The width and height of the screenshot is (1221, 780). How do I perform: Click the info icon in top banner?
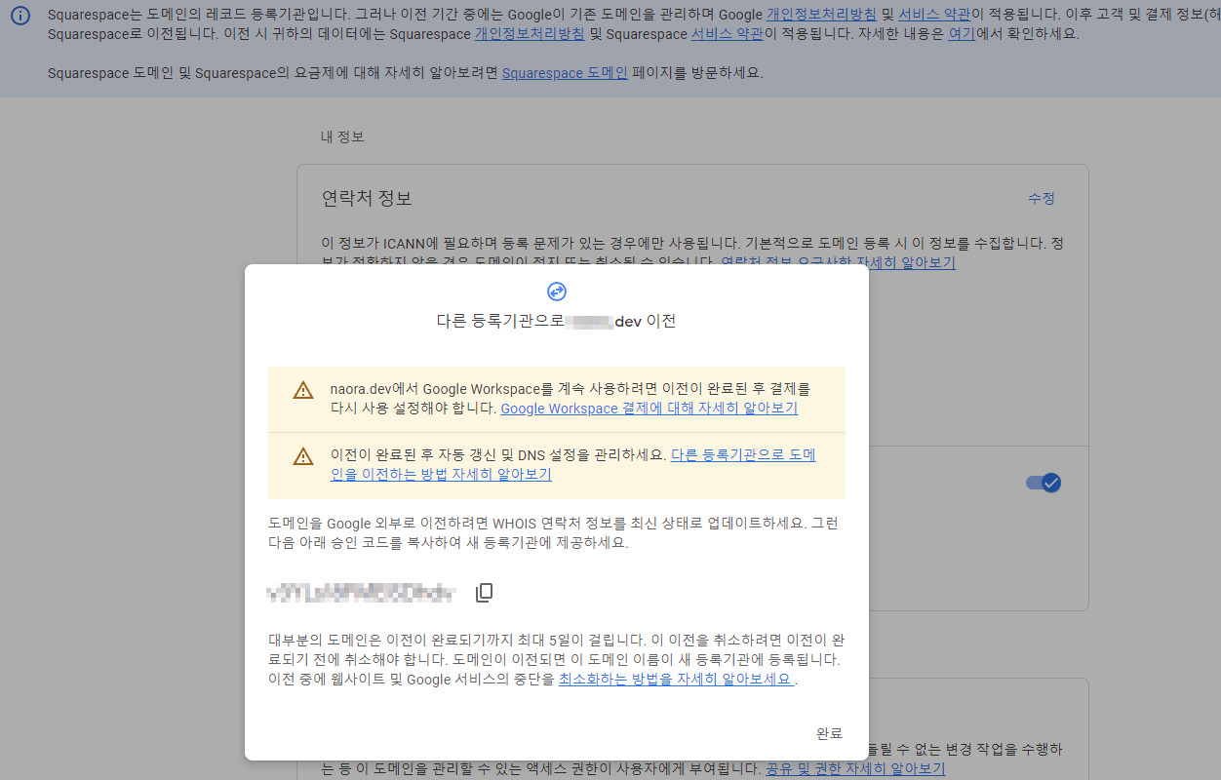pos(20,16)
